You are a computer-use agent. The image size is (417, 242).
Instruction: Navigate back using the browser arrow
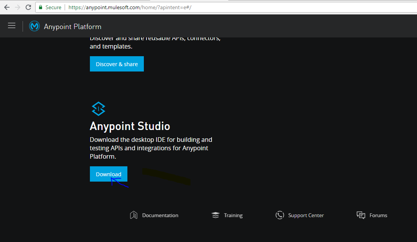[x=6, y=7]
